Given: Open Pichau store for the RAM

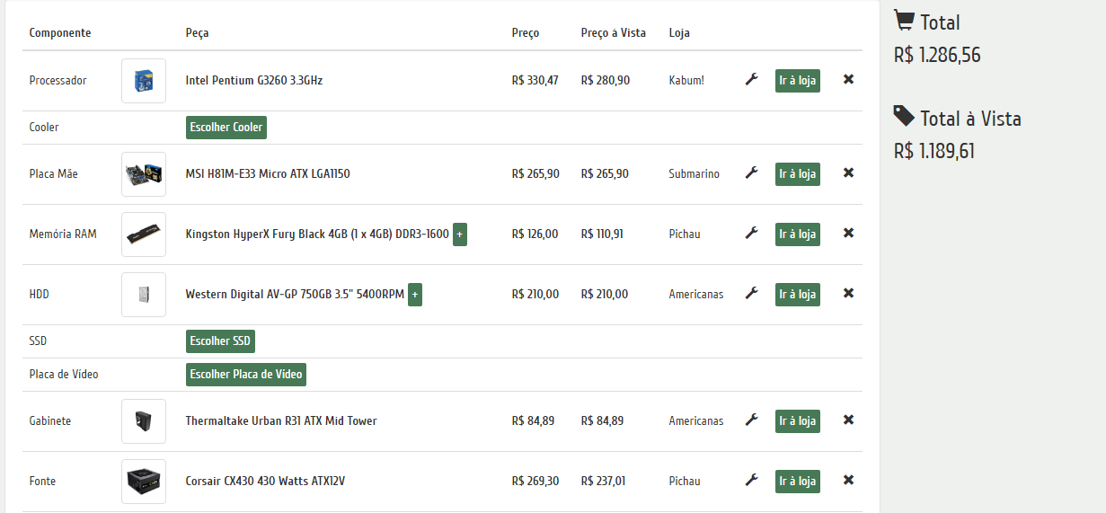Looking at the screenshot, I should click(798, 234).
